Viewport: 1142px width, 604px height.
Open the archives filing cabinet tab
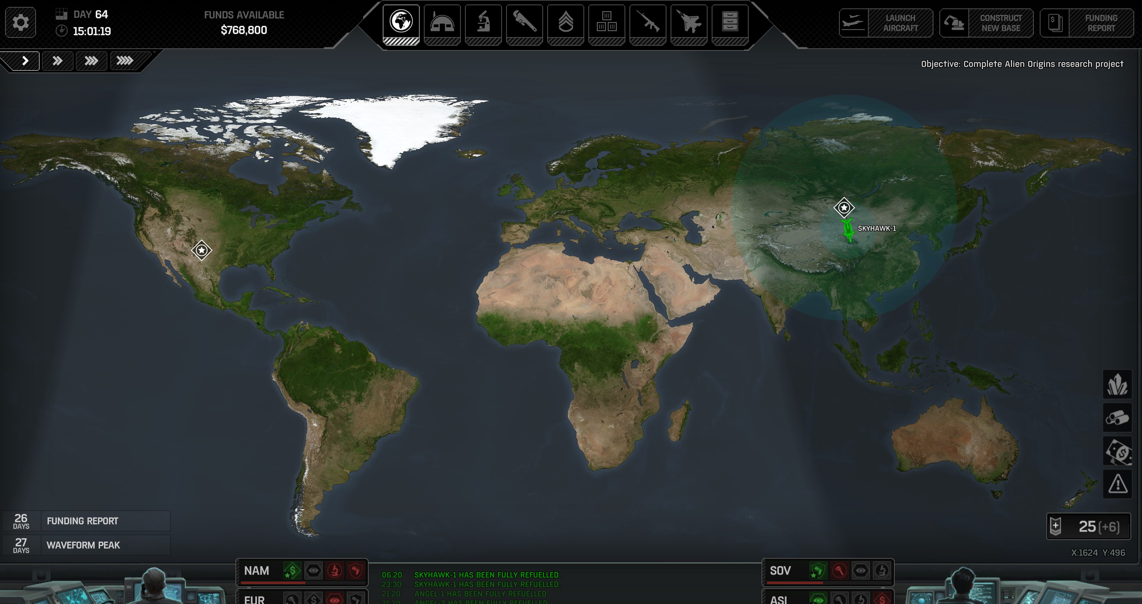pyautogui.click(x=730, y=22)
